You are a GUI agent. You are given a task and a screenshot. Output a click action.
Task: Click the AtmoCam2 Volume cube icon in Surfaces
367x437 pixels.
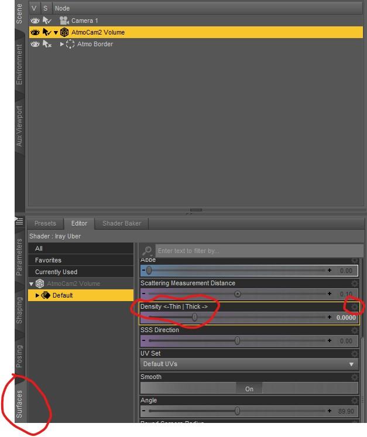pos(40,284)
